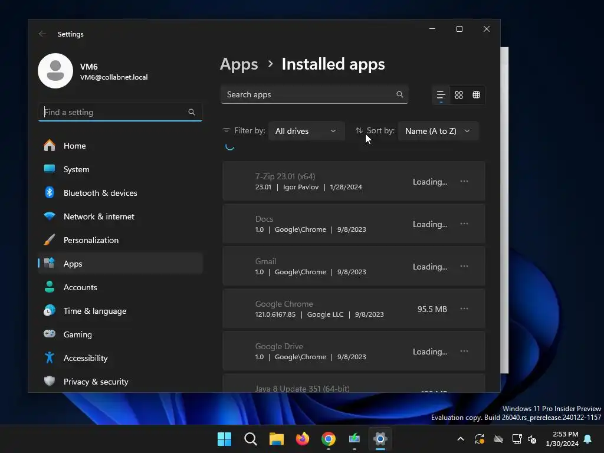Screen dimensions: 604x453
Task: Click the paintbrush Personalization icon
Action: [x=50, y=239]
